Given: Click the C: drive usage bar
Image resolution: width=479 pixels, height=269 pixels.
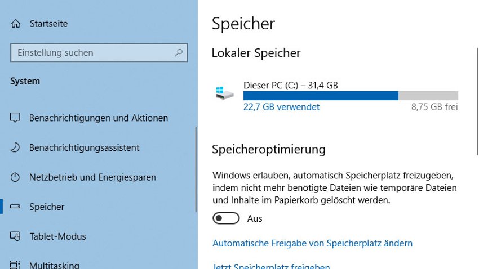Looking at the screenshot, I should coord(351,96).
